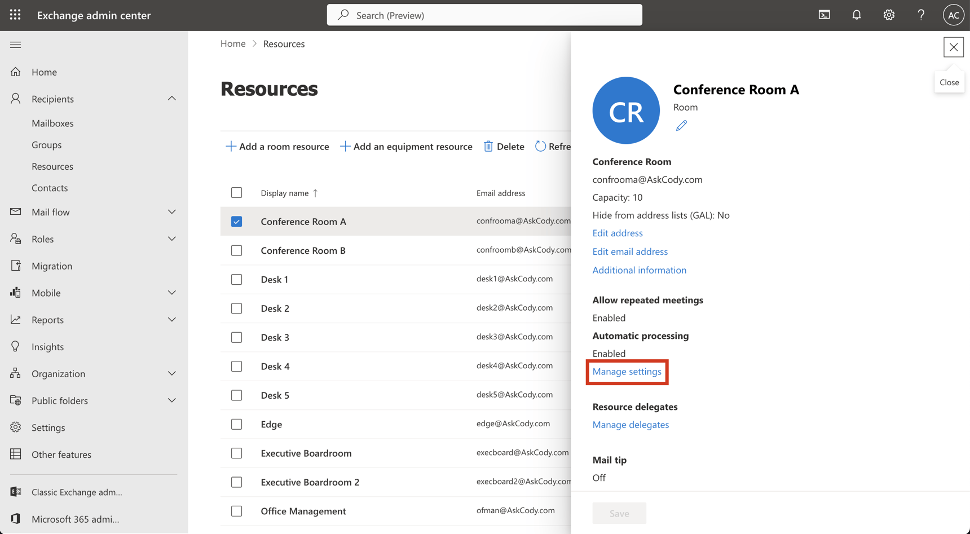Open the Help question mark icon

921,15
